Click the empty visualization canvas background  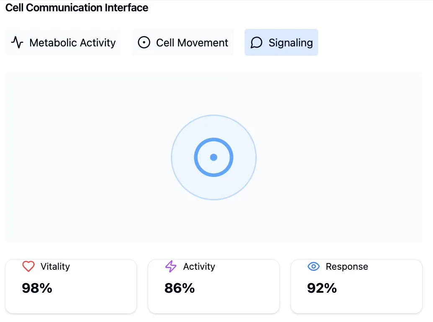click(83, 157)
